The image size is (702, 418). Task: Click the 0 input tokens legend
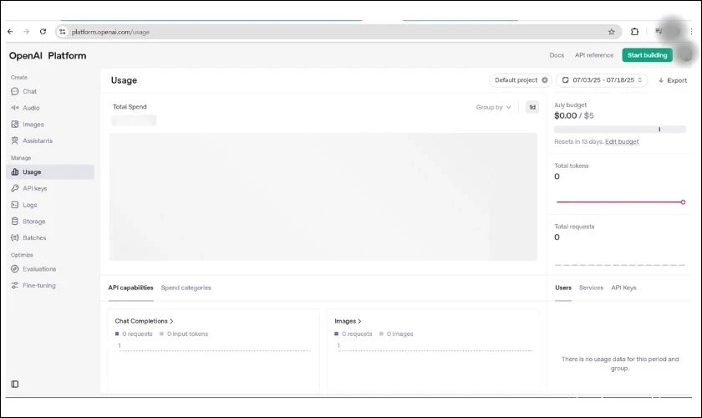pyautogui.click(x=184, y=334)
